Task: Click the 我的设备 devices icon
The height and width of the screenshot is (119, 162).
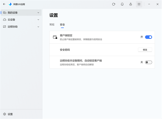Action: click(x=5, y=13)
